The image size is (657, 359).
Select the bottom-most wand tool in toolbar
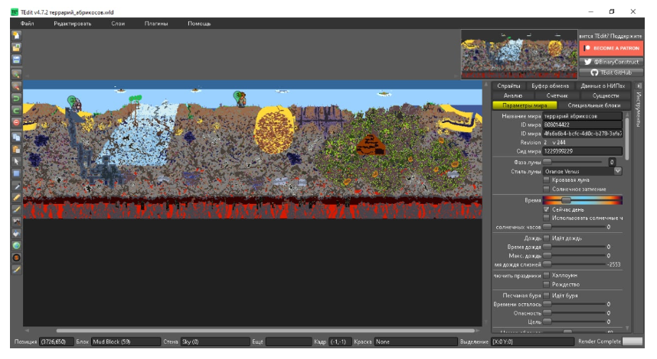point(16,270)
